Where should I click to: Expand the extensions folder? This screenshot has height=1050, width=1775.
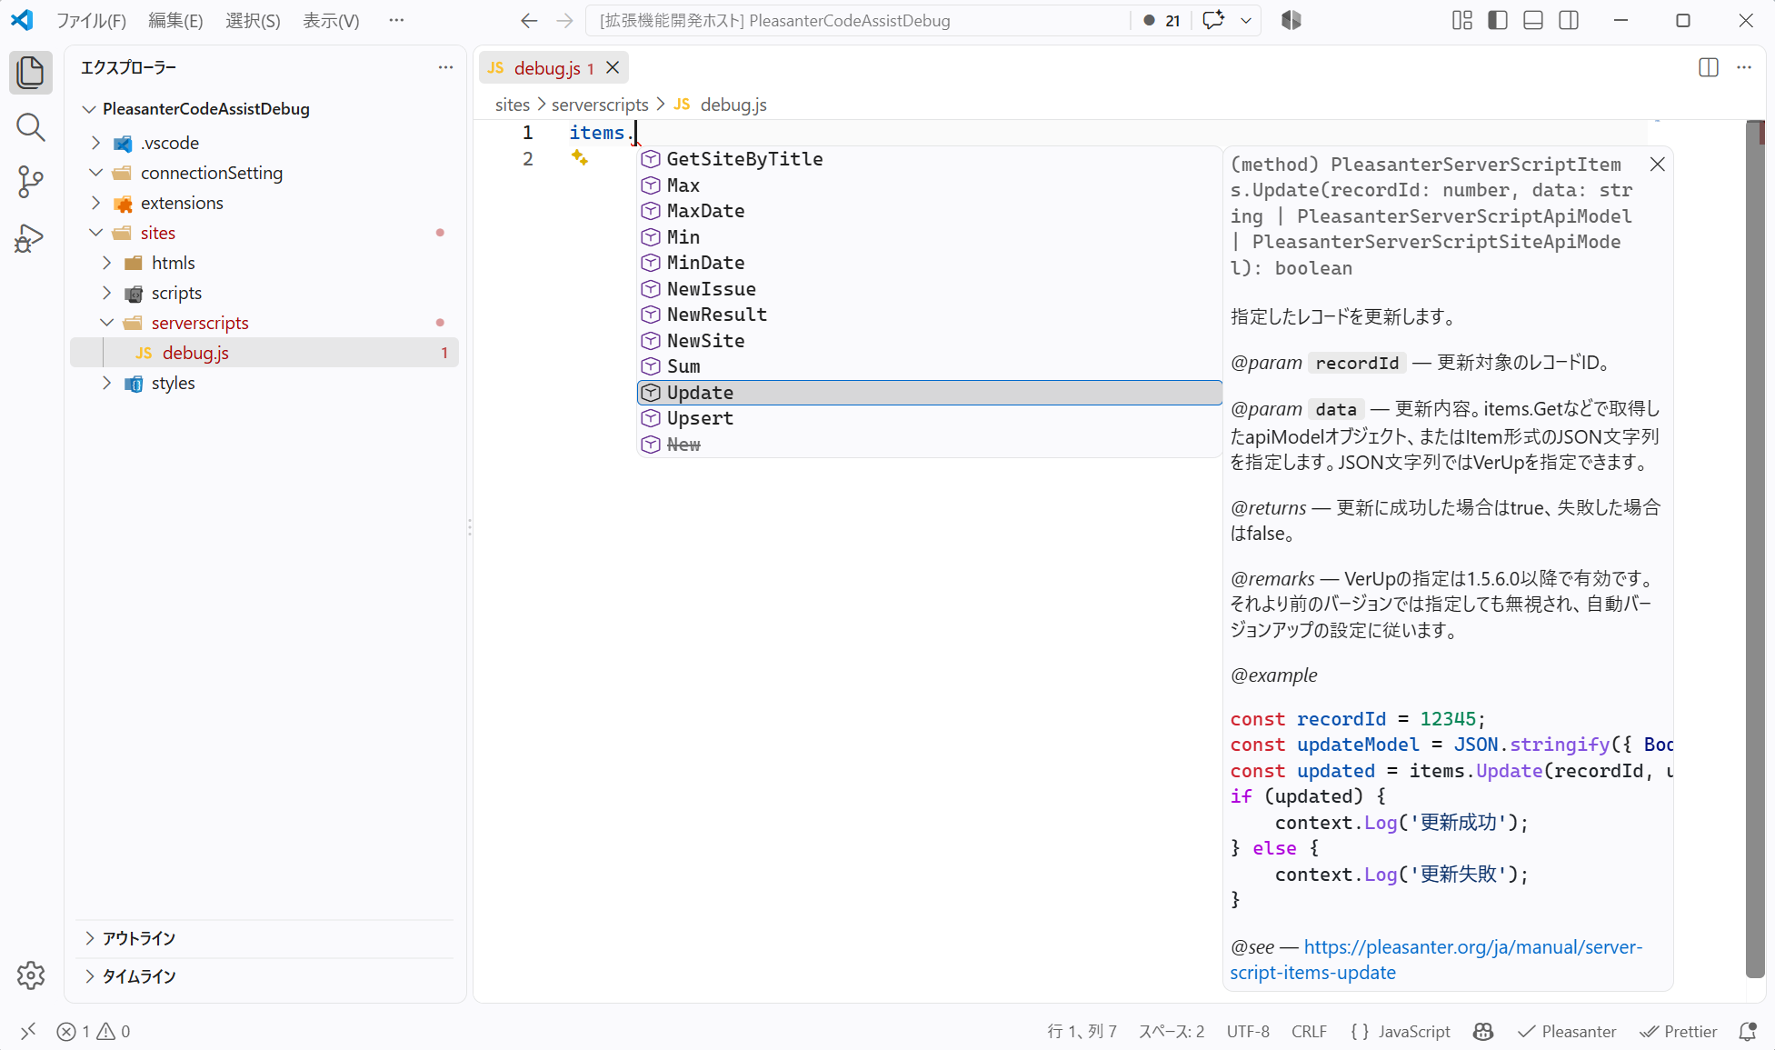[96, 203]
